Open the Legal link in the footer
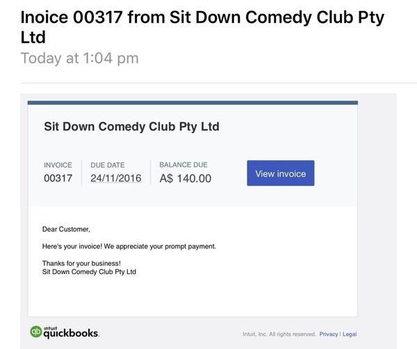 pyautogui.click(x=350, y=334)
